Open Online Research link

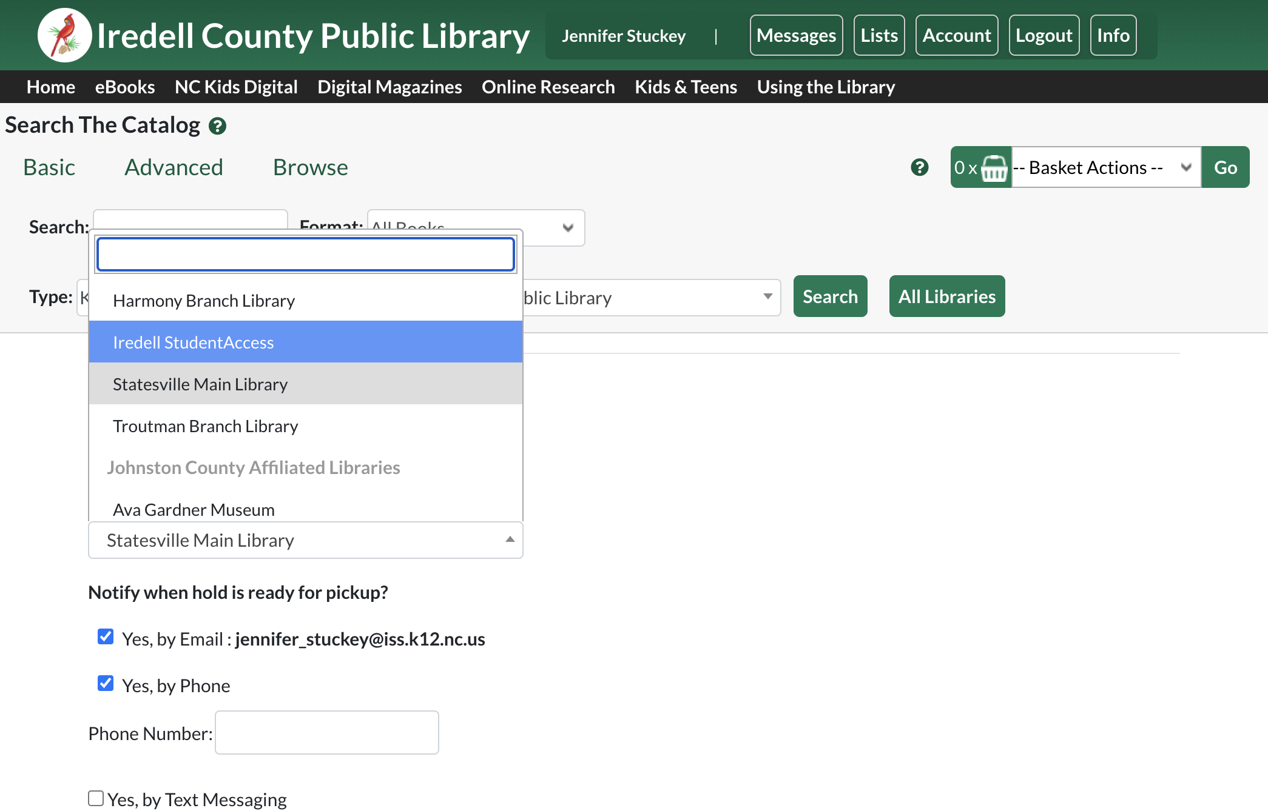[x=548, y=87]
